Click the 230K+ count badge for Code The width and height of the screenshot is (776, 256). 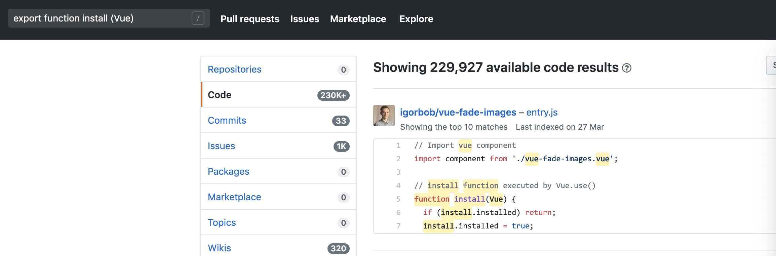coord(334,95)
